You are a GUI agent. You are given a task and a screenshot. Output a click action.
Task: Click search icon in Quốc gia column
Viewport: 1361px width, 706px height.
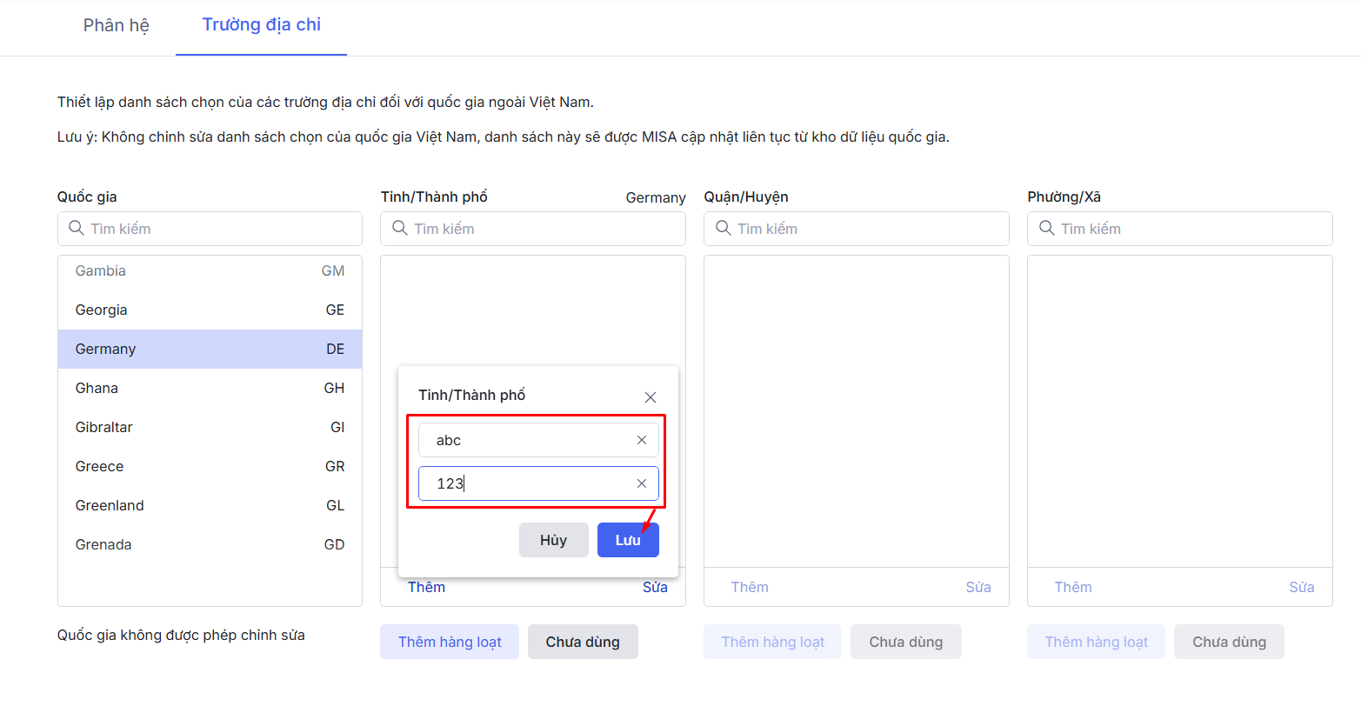click(77, 229)
